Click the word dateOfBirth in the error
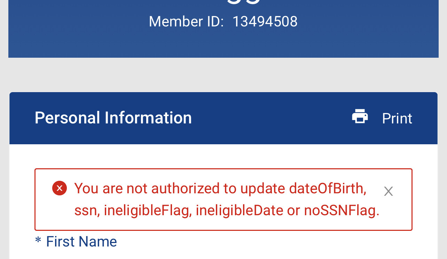Image resolution: width=447 pixels, height=259 pixels. (x=327, y=188)
